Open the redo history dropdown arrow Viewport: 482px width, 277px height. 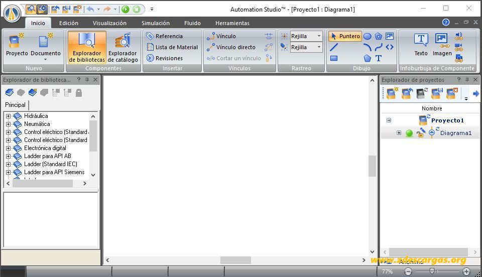coord(115,9)
